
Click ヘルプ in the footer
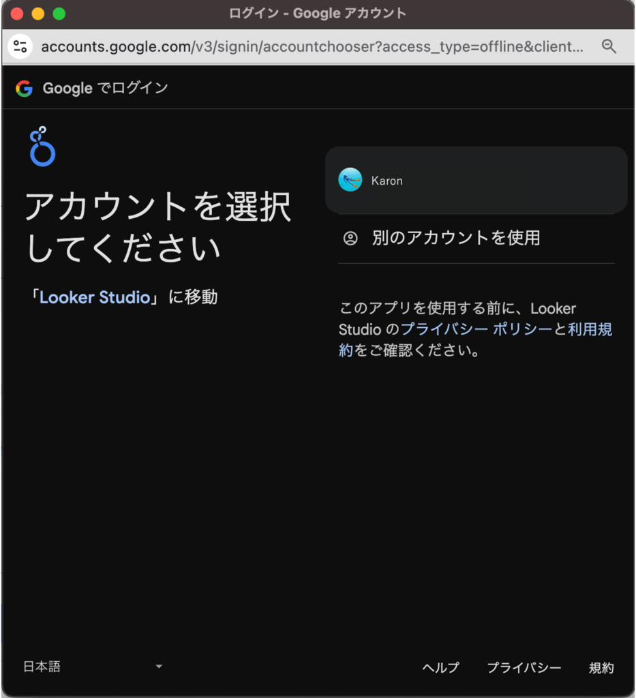click(440, 668)
